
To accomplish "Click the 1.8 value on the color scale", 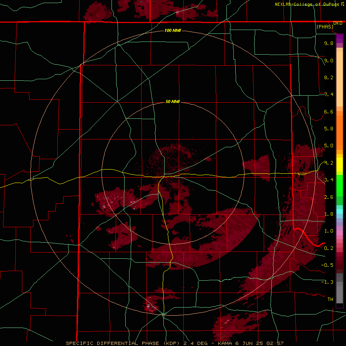I will pyautogui.click(x=329, y=214).
